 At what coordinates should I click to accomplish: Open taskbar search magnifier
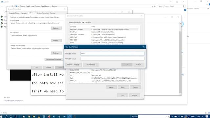tap(6, 117)
